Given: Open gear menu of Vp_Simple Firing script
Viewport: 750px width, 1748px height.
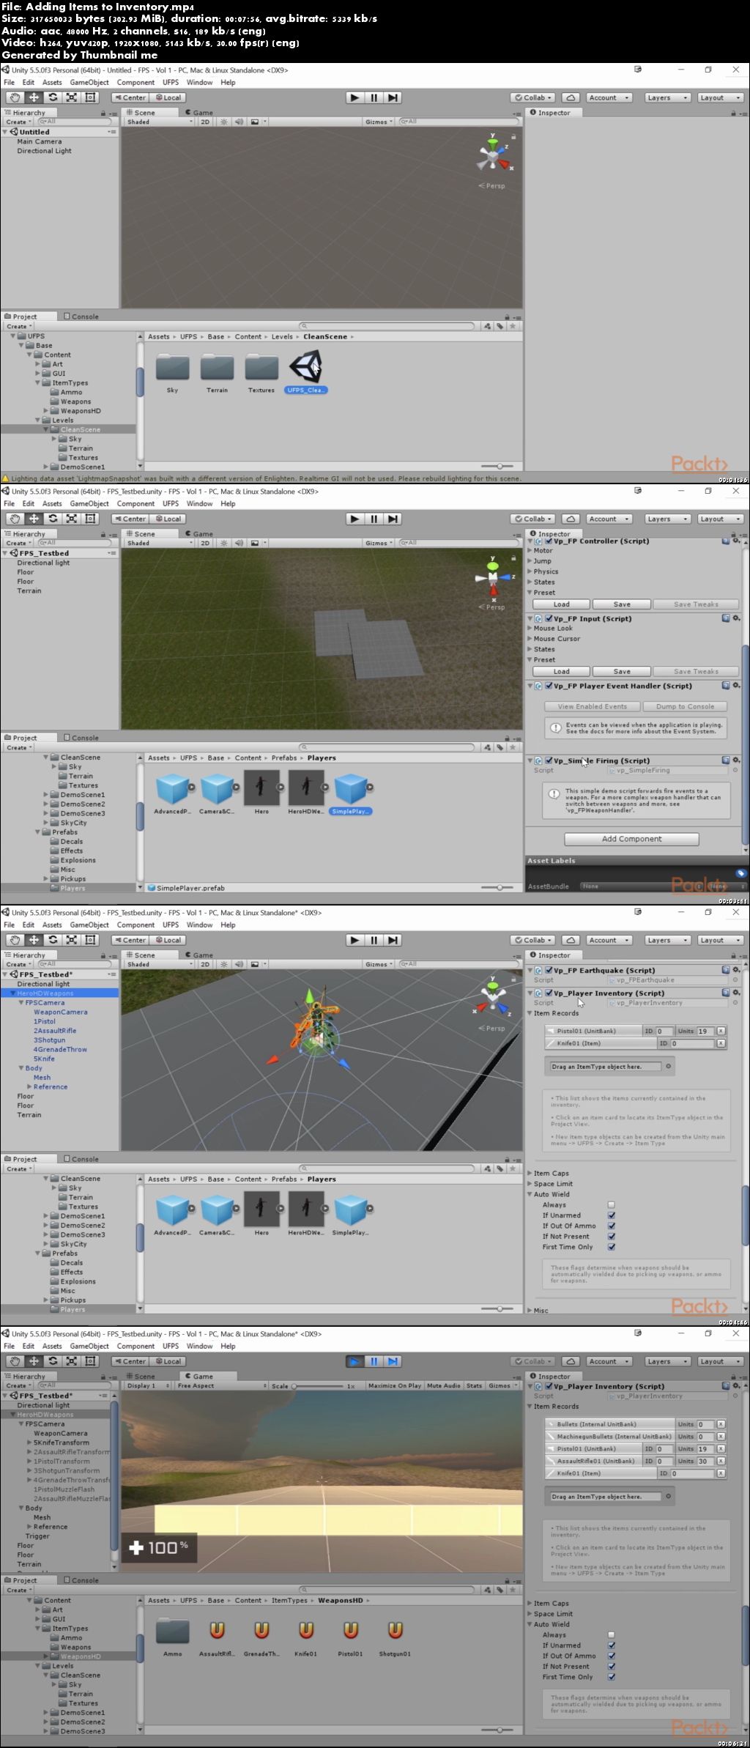Looking at the screenshot, I should (x=736, y=760).
